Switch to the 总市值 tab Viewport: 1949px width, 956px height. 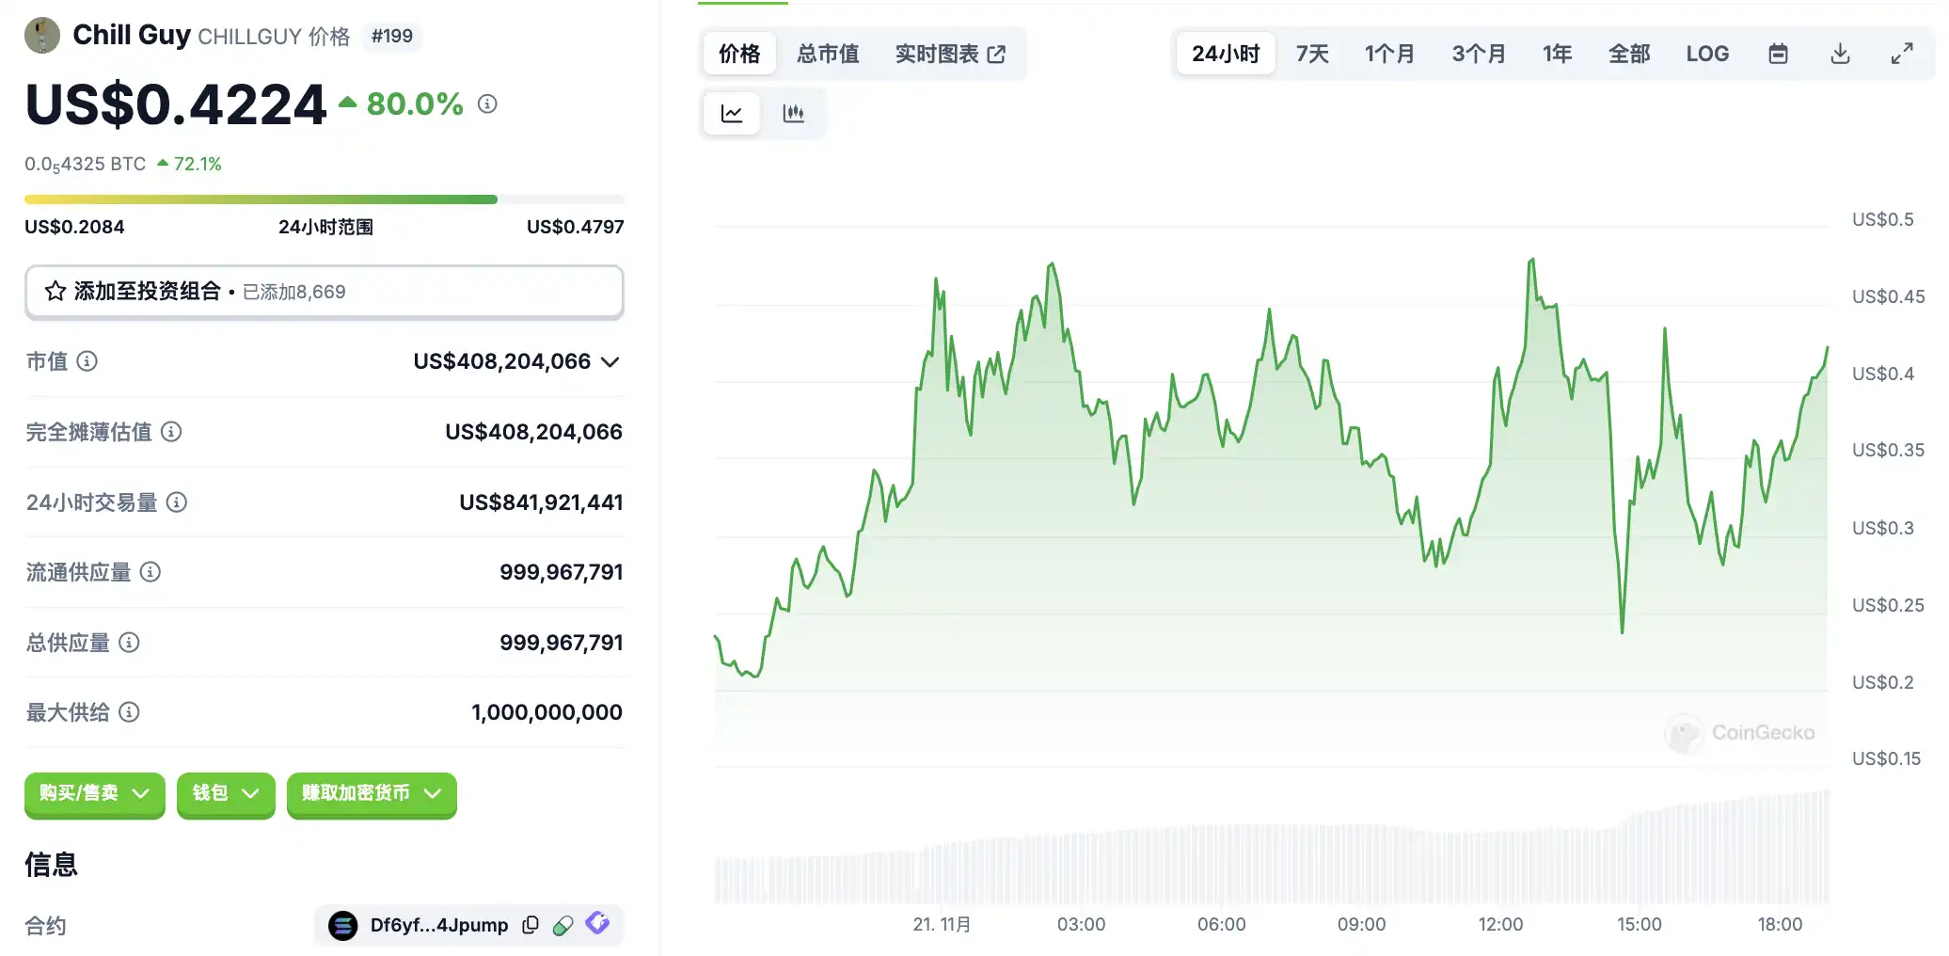tap(828, 54)
